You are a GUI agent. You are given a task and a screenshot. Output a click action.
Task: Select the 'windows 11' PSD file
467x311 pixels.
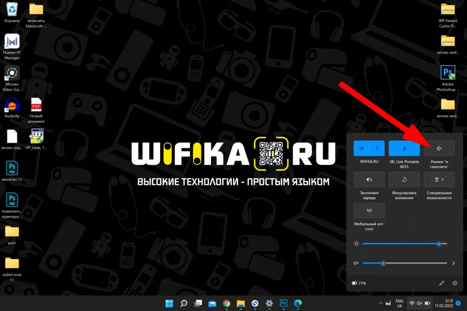click(12, 171)
